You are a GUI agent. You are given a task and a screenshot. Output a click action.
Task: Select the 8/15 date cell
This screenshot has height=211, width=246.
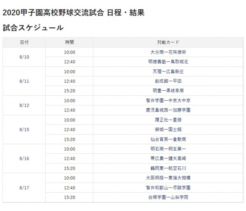point(24,130)
